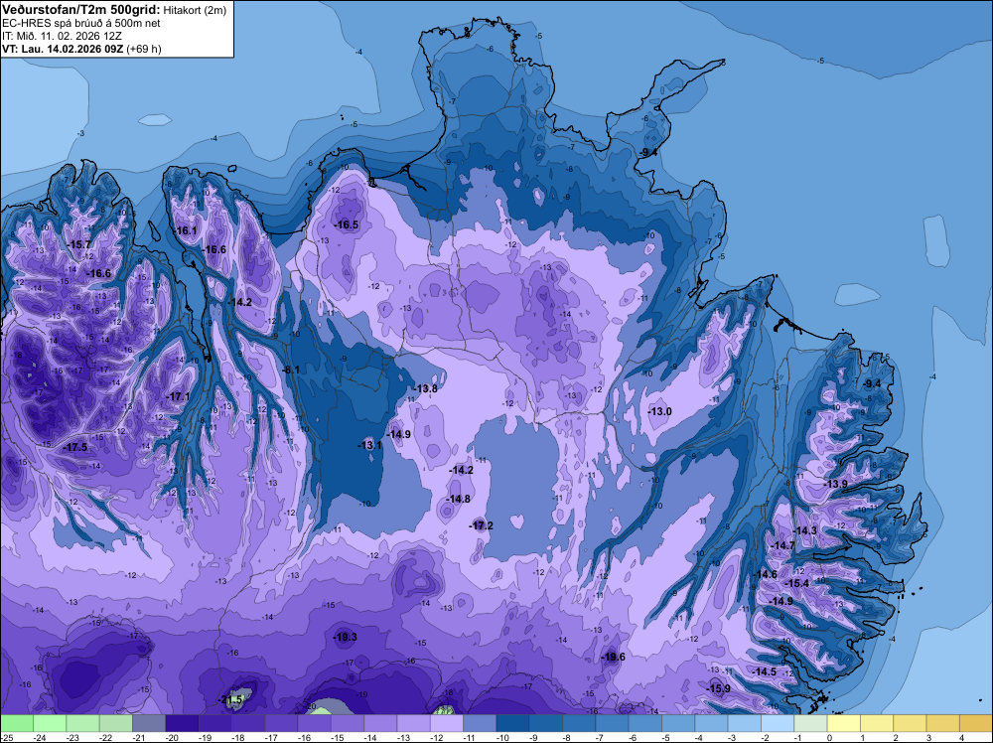Click the -19.3 temperature value
993x743 pixels.
(x=346, y=638)
